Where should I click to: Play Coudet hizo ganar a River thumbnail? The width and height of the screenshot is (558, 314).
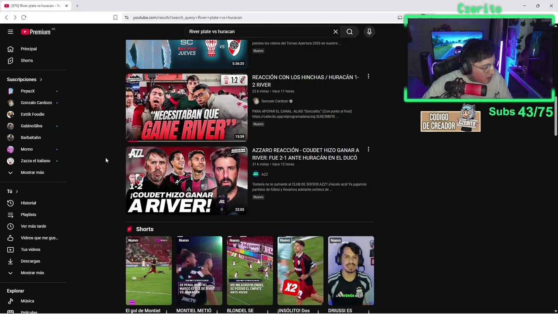(x=187, y=181)
